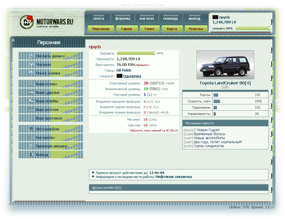Image resolution: width=285 pixels, height=219 pixels.
Task: Open the news item Новые автомобили
Action: pyautogui.click(x=209, y=138)
